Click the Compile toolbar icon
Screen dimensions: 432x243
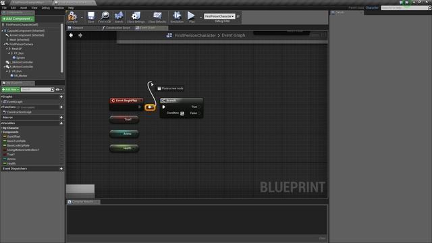[x=72, y=16]
